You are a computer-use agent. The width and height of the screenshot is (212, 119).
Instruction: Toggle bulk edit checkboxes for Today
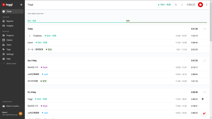point(205,29)
